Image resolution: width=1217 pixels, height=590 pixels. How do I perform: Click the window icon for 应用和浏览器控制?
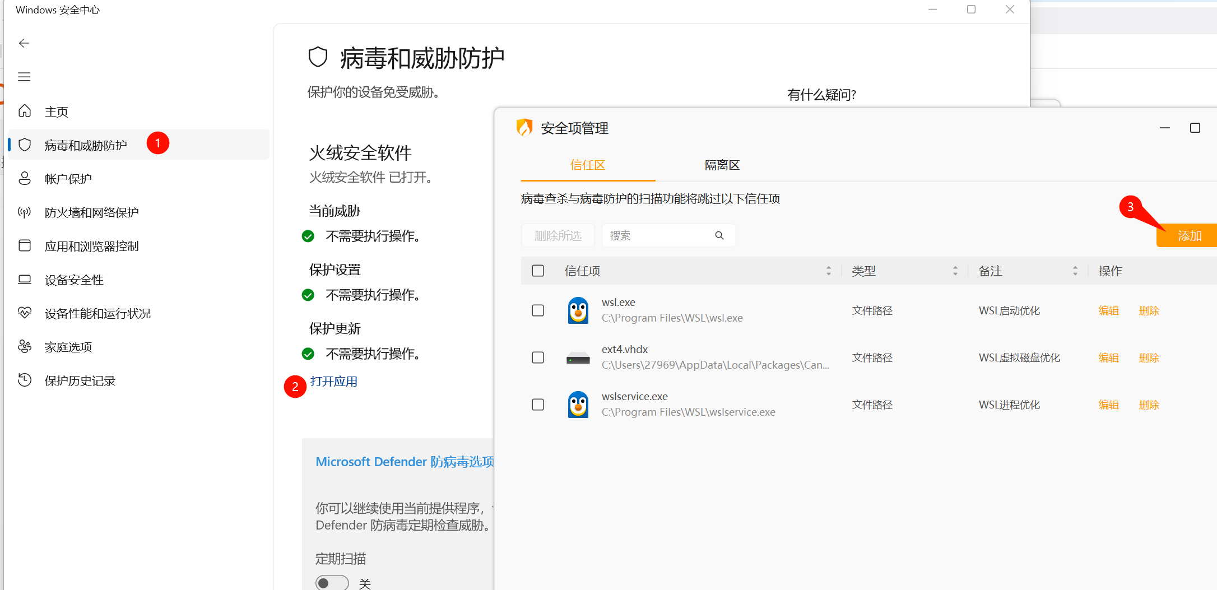25,245
